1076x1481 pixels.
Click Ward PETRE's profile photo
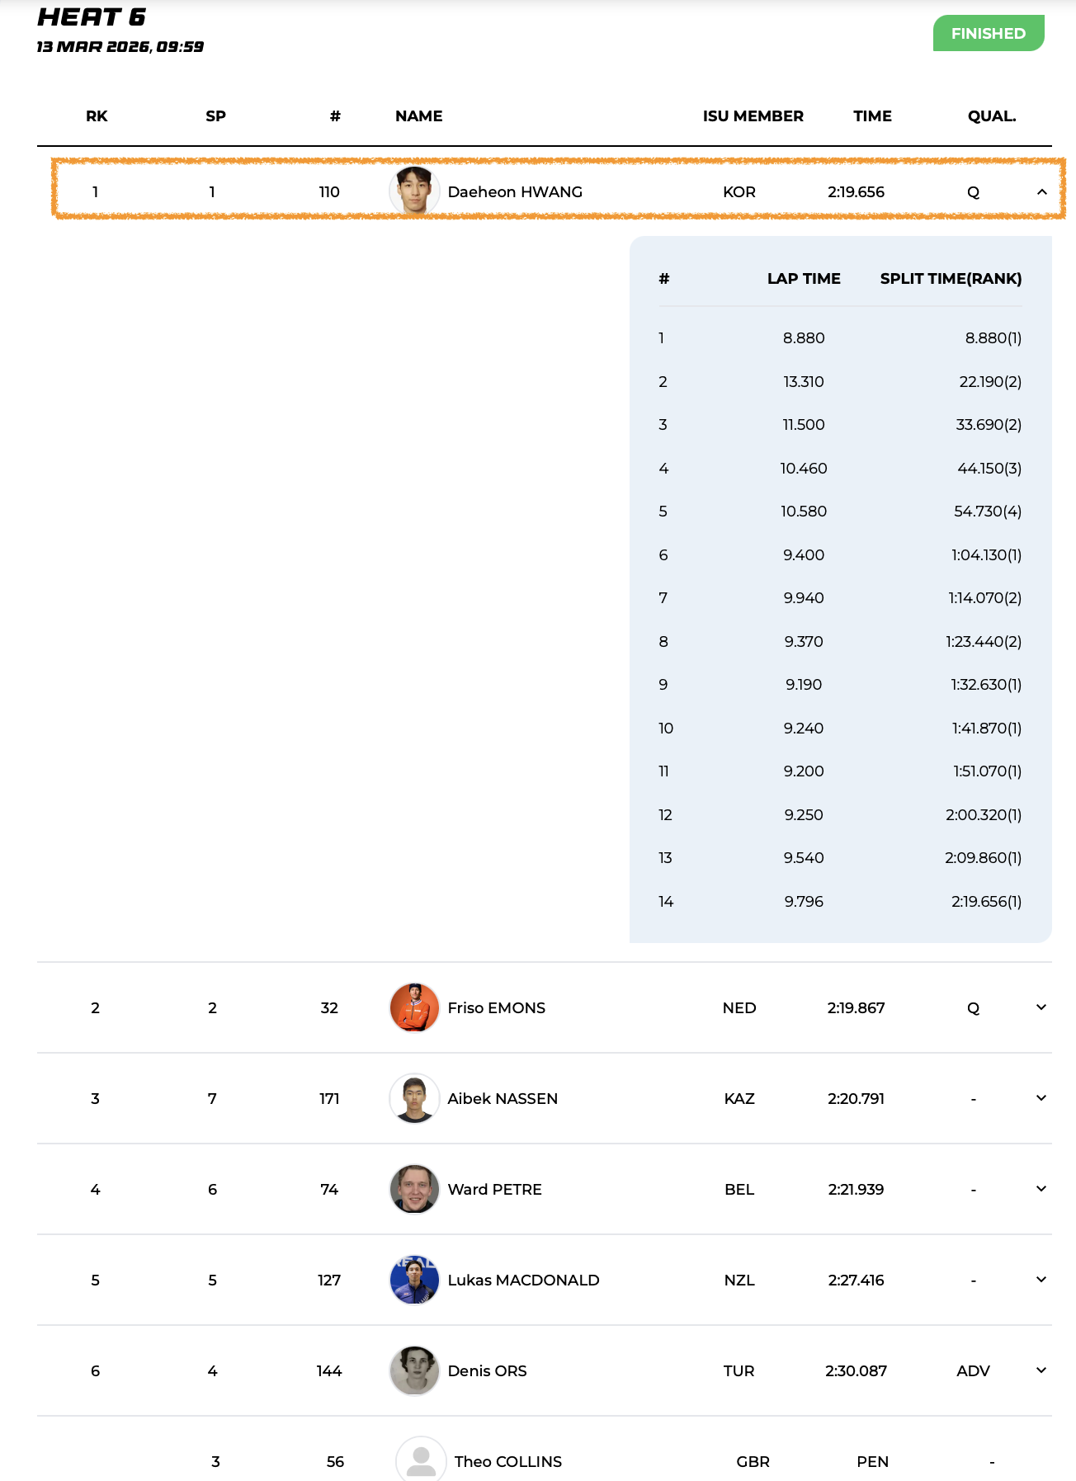(x=414, y=1189)
